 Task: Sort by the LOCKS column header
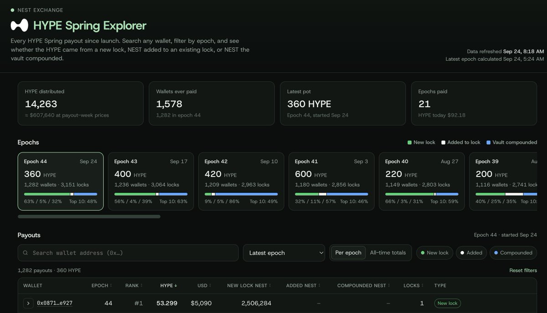[413, 286]
